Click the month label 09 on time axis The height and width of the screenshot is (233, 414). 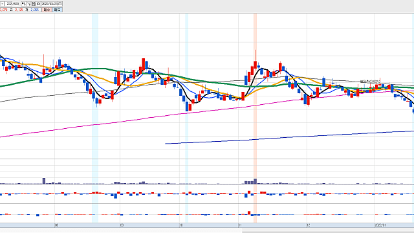pyautogui.click(x=122, y=225)
